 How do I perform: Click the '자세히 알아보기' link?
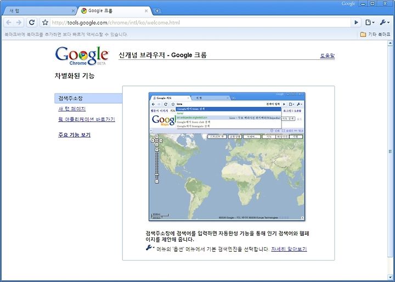point(289,249)
